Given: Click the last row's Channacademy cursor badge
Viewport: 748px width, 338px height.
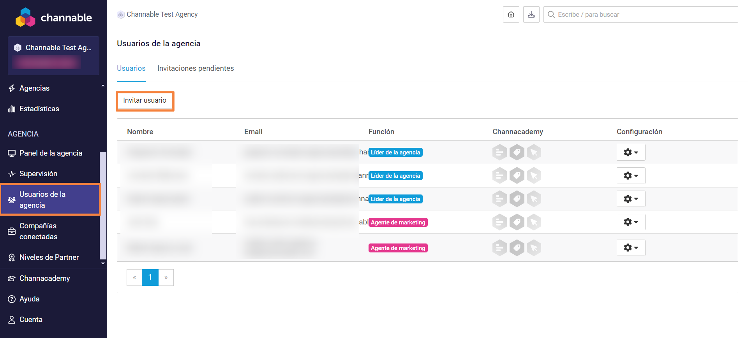Looking at the screenshot, I should [x=534, y=248].
